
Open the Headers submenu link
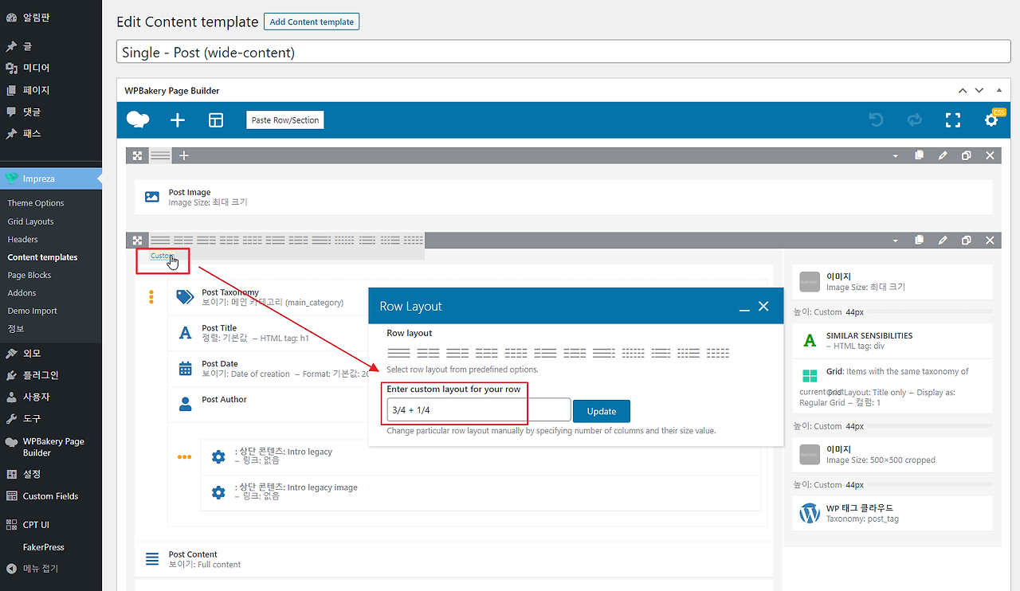pyautogui.click(x=22, y=239)
